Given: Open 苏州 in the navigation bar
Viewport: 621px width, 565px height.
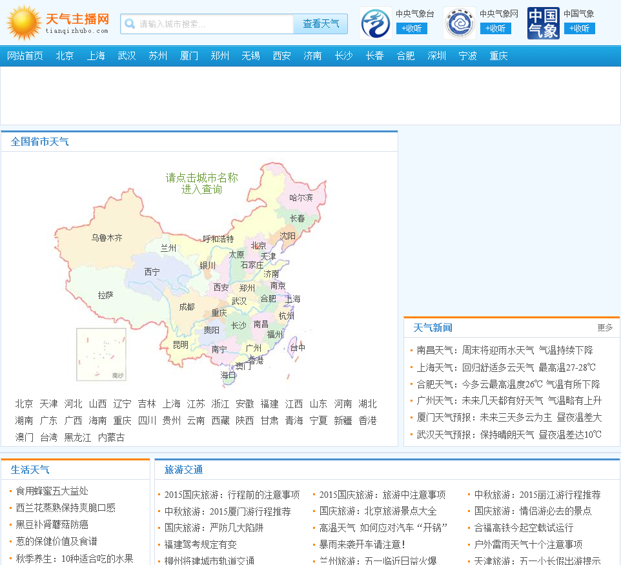Looking at the screenshot, I should pyautogui.click(x=158, y=56).
